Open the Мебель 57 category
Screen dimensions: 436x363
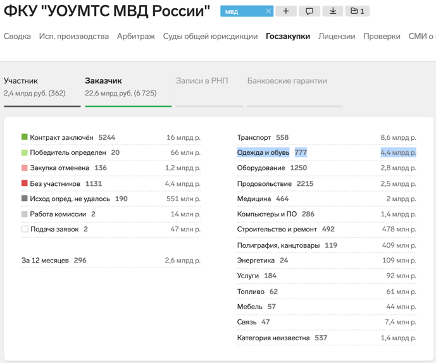click(x=327, y=307)
